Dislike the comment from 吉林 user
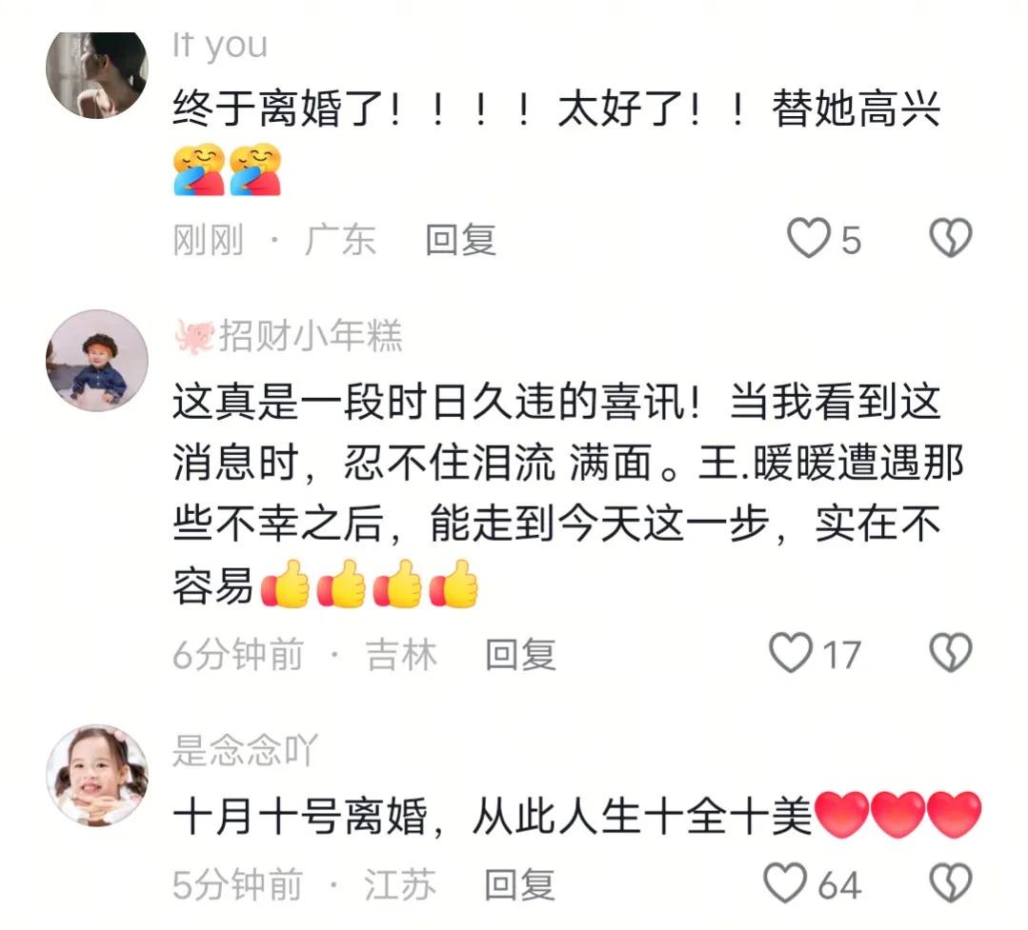This screenshot has width=1028, height=930. click(951, 652)
